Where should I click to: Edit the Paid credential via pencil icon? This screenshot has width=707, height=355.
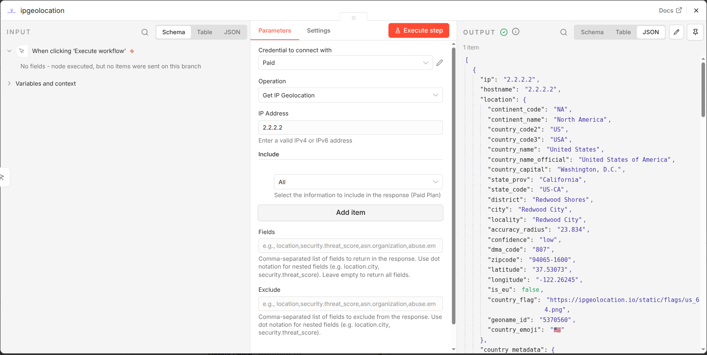[x=440, y=63]
